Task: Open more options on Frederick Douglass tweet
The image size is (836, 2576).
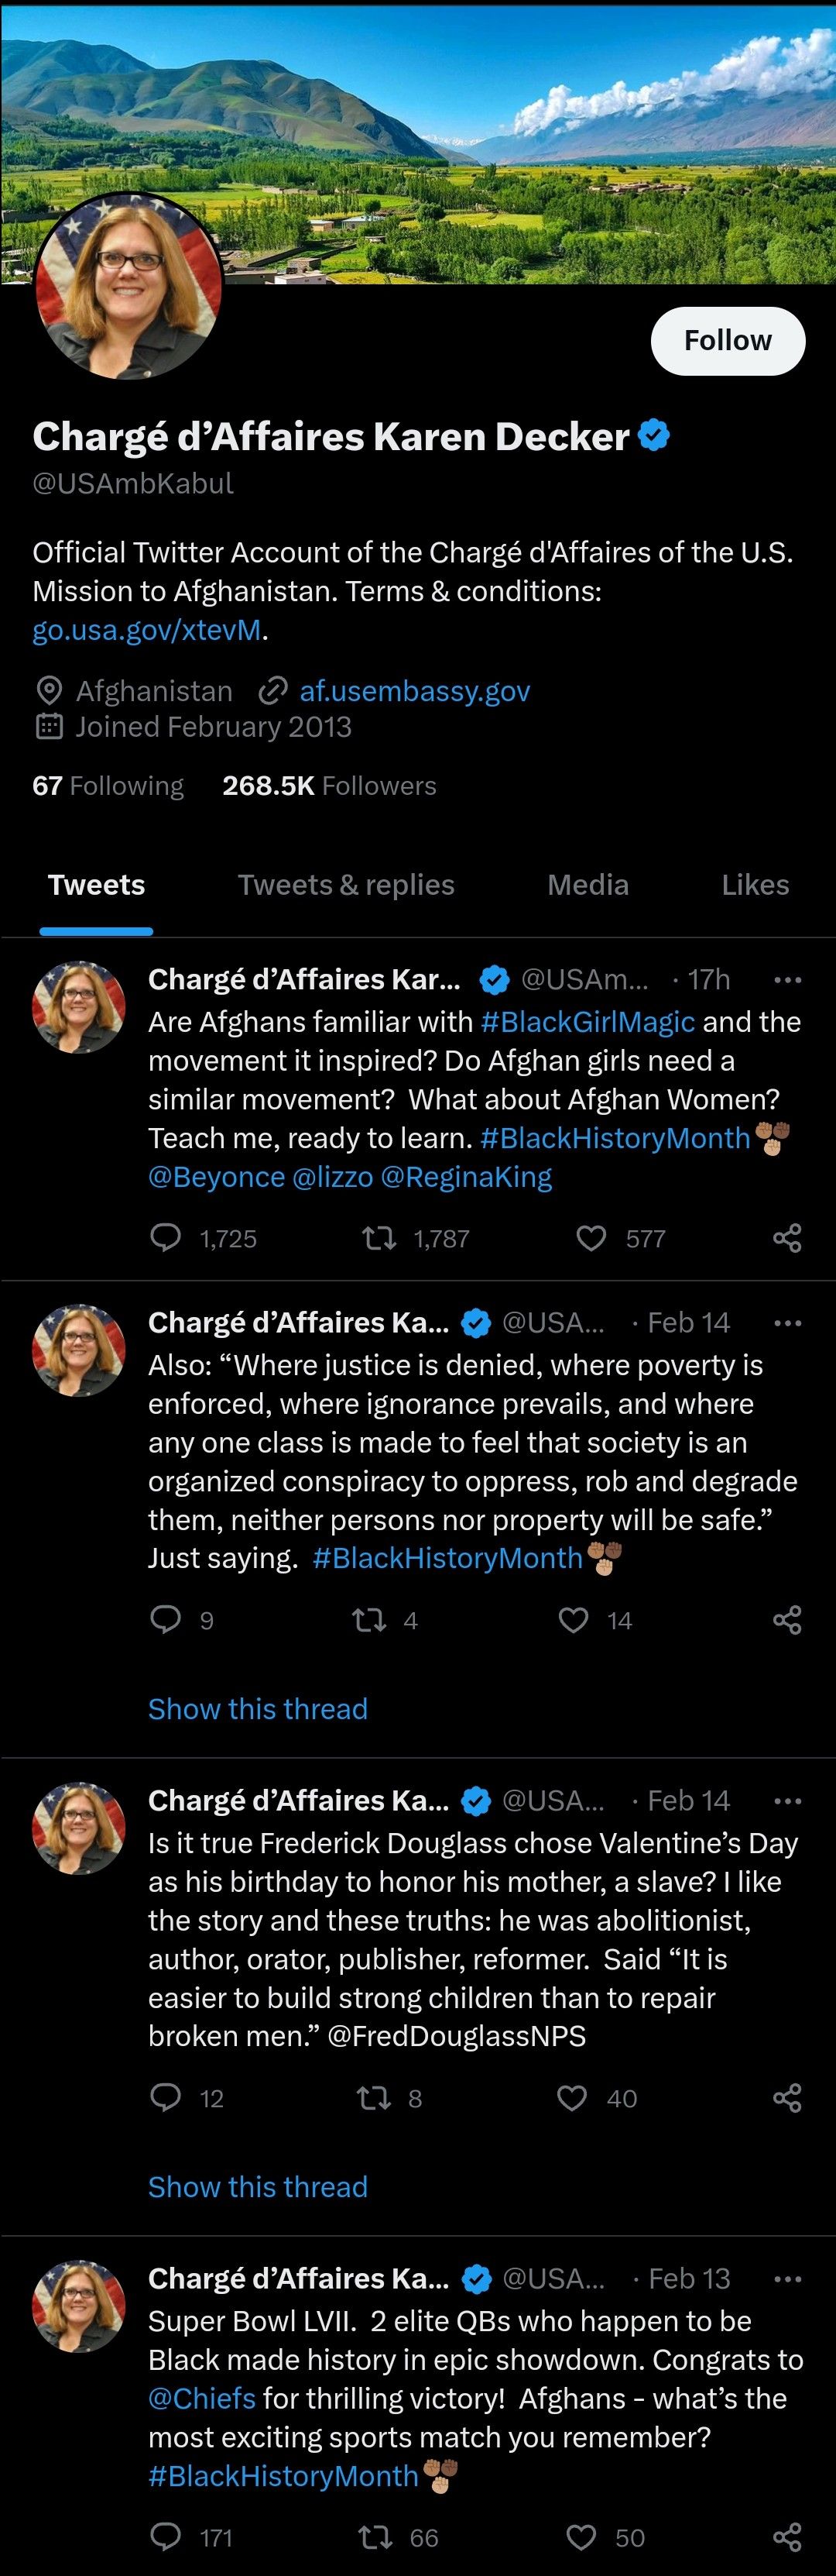Action: coord(787,1801)
